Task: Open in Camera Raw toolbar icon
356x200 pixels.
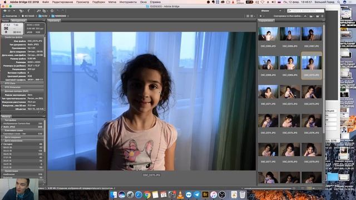Action: click(52, 11)
